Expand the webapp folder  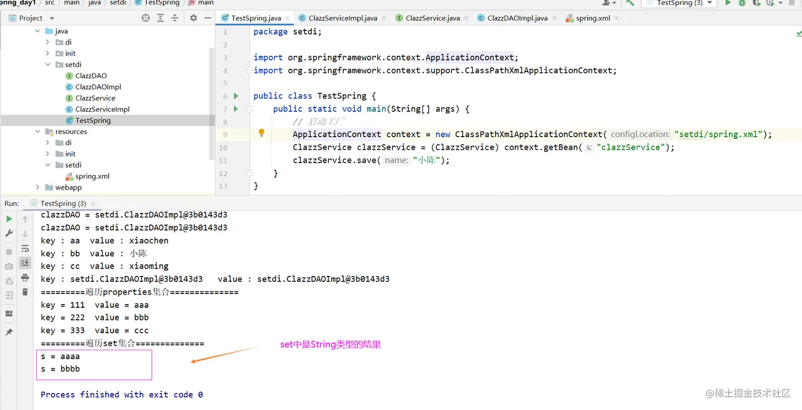pos(38,187)
